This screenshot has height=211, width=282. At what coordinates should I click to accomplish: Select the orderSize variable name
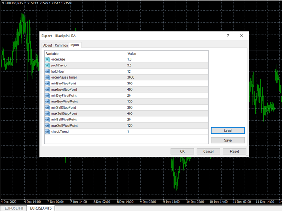[x=58, y=59]
